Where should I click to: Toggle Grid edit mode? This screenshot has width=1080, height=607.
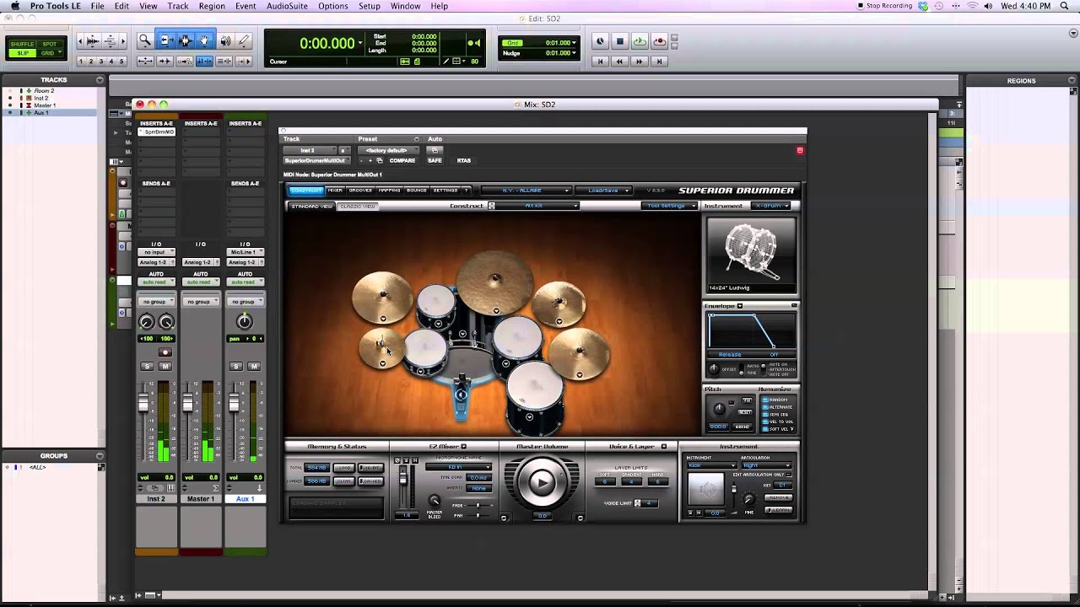(x=49, y=53)
